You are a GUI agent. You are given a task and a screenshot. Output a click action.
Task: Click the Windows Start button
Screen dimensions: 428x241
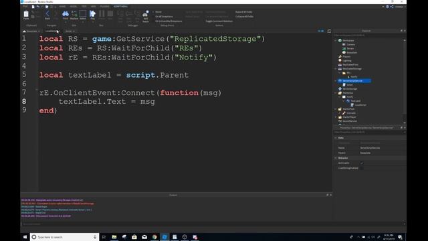[x=25, y=237]
